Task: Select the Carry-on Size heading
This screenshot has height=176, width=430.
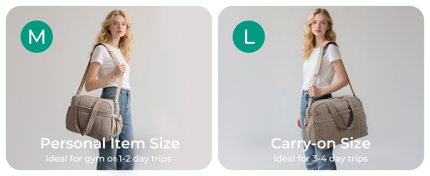Action: click(x=320, y=143)
